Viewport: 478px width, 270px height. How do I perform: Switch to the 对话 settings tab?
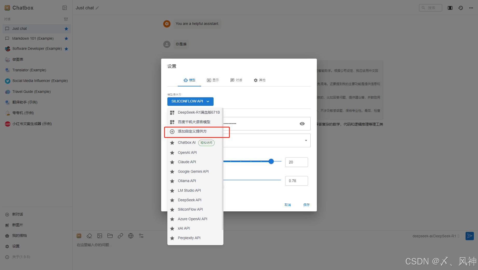click(x=236, y=80)
